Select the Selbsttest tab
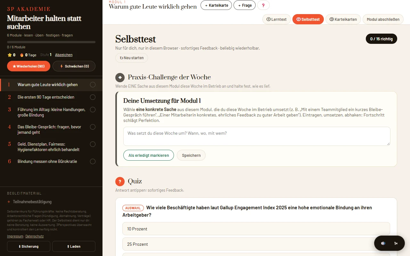Image resolution: width=410 pixels, height=256 pixels. (308, 19)
